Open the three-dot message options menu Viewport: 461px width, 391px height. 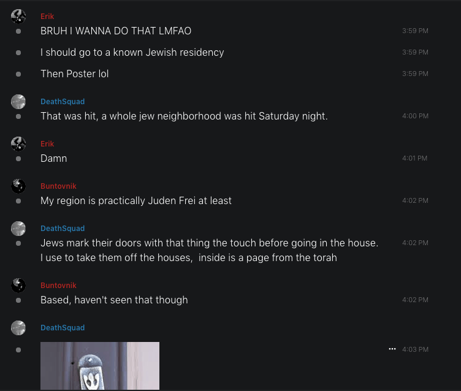[x=392, y=349]
